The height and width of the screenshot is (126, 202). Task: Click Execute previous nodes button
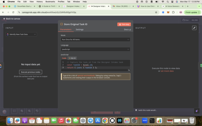point(31,72)
